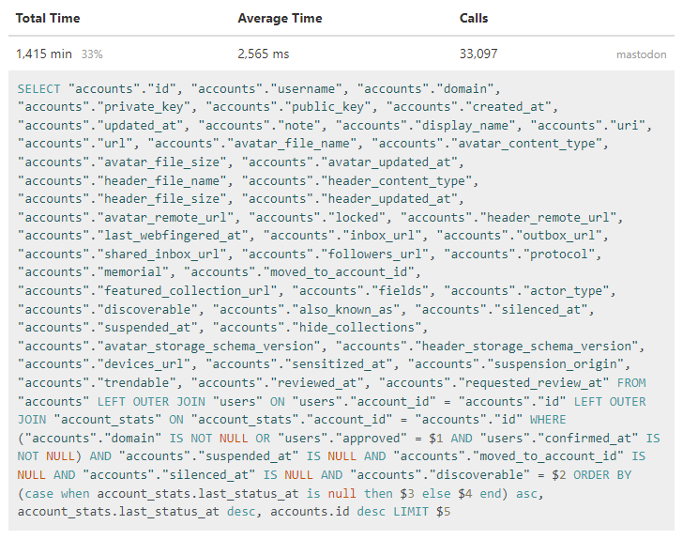This screenshot has height=540, width=683.
Task: Click the mastodon user label
Action: pos(641,54)
